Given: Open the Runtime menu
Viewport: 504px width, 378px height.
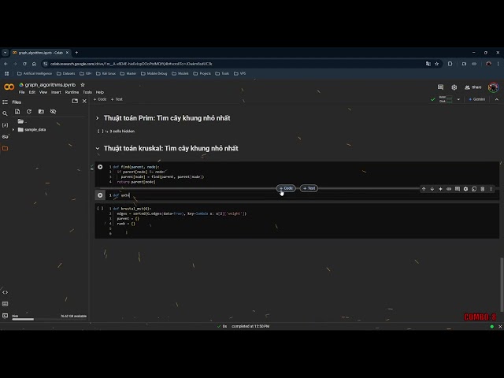Looking at the screenshot, I should point(72,92).
